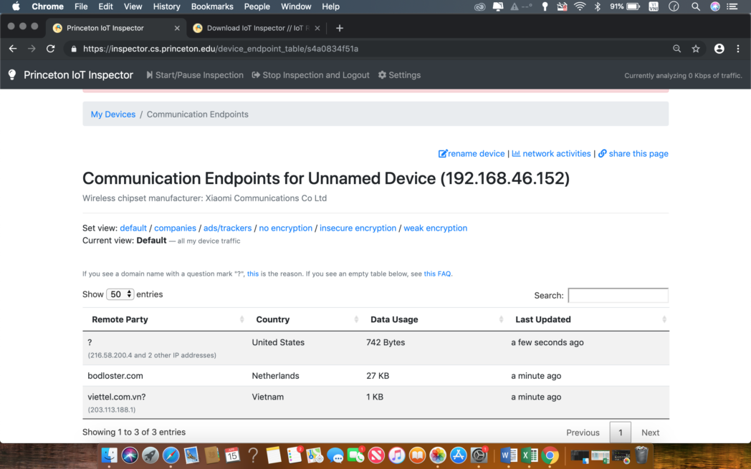Open the Show 50 entries dropdown
The image size is (751, 469).
tap(120, 294)
